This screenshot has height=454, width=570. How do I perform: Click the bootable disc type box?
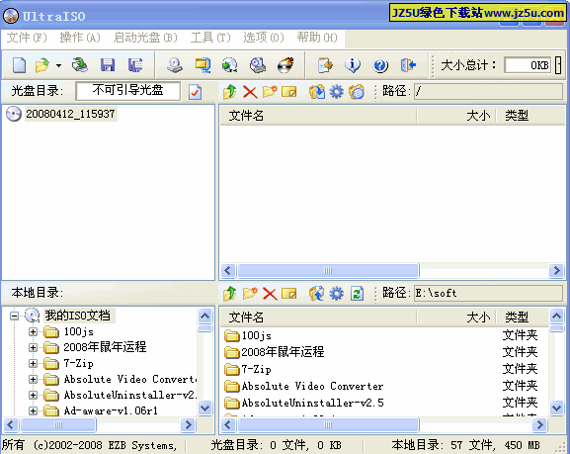tap(128, 91)
